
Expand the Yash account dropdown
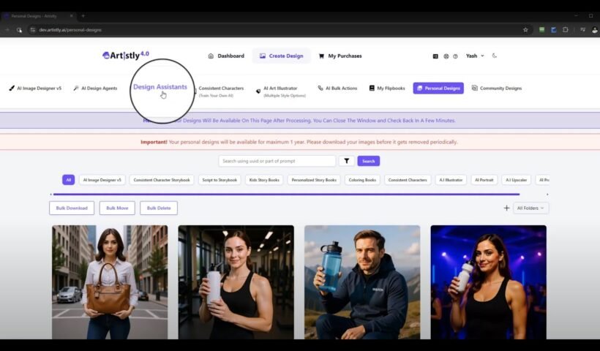tap(475, 56)
